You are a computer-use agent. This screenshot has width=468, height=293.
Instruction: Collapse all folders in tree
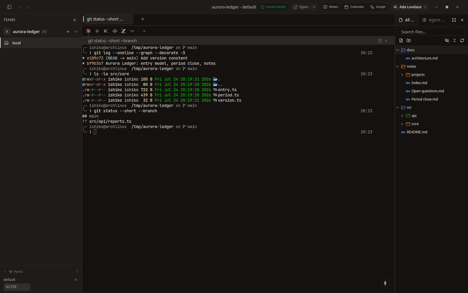pos(455,40)
